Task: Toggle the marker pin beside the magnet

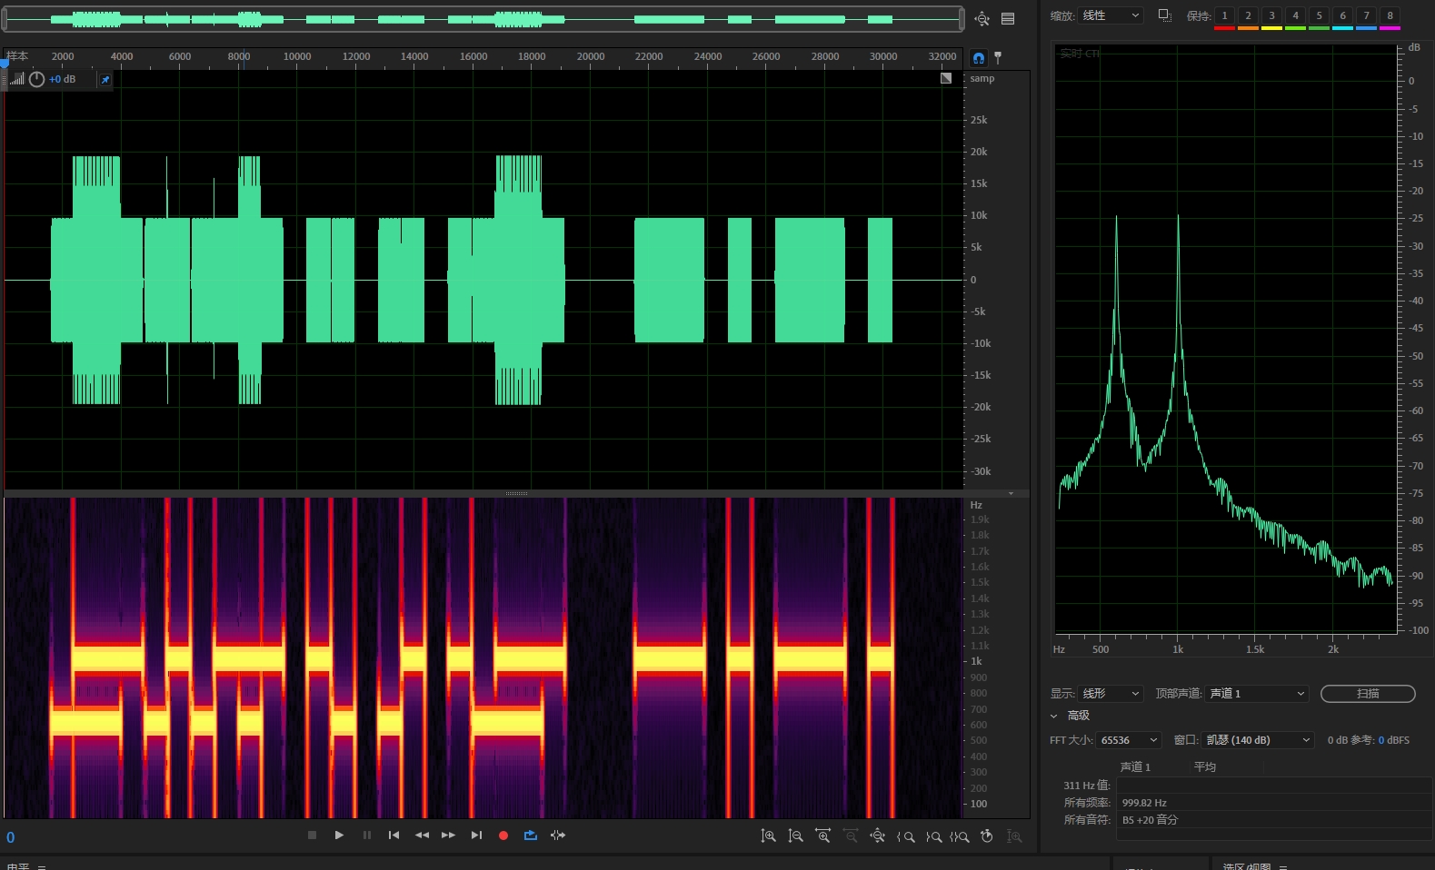Action: 998,58
